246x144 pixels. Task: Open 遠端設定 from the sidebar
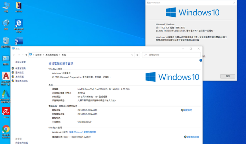[x=19, y=73]
